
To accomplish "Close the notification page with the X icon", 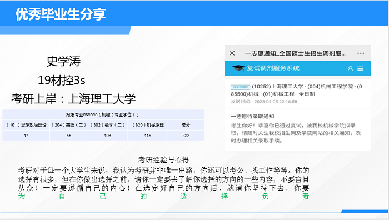I will coord(232,53).
